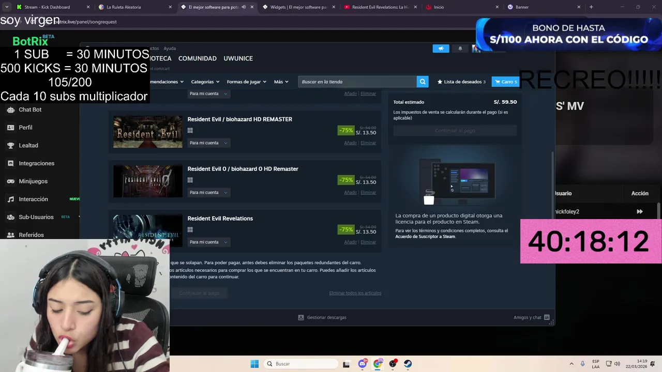Open Amigos y chat in Steam

[x=531, y=317]
